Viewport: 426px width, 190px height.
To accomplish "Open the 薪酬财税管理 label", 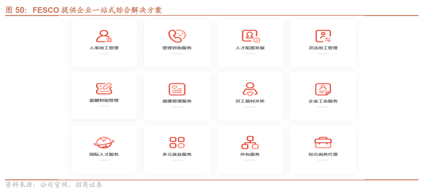I will point(104,100).
